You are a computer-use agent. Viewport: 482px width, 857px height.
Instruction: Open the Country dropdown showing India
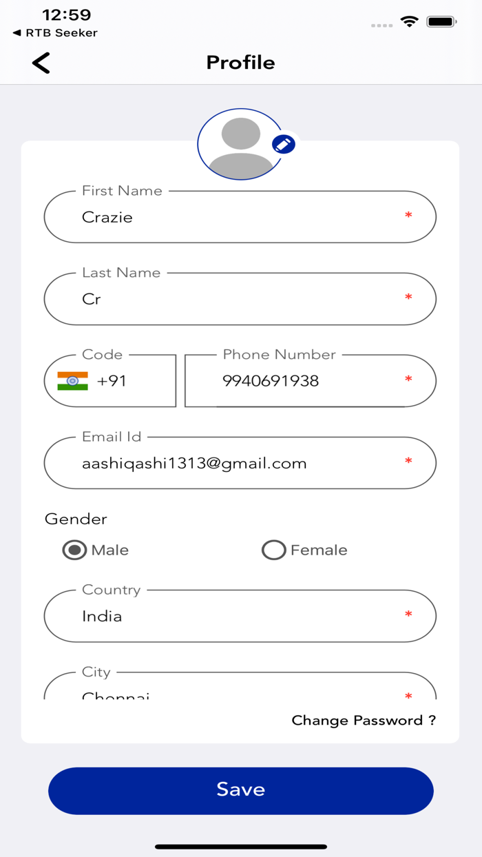click(x=240, y=616)
